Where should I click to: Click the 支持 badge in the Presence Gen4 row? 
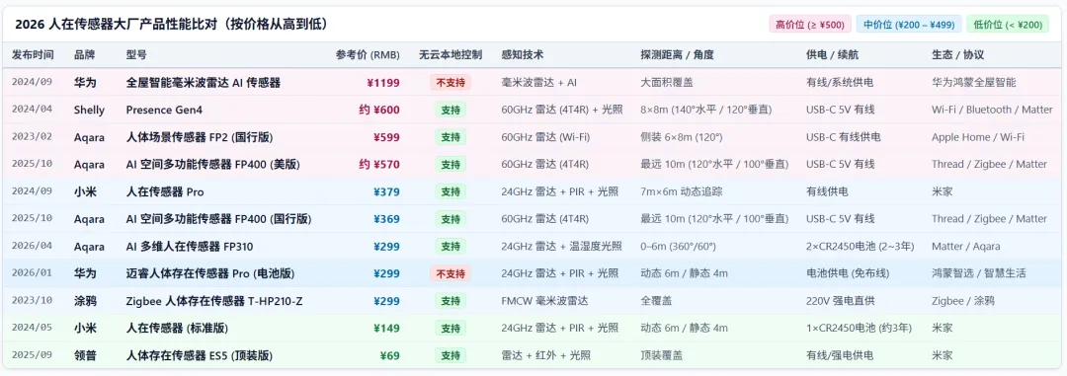(x=451, y=111)
